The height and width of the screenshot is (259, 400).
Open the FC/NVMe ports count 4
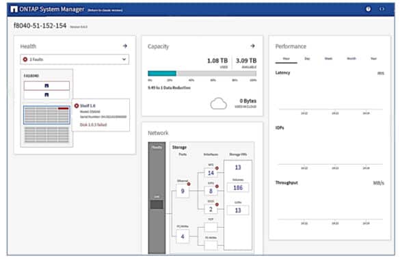click(183, 236)
